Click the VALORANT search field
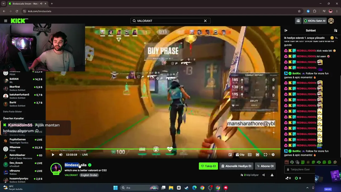Image resolution: width=341 pixels, height=192 pixels. (x=170, y=21)
